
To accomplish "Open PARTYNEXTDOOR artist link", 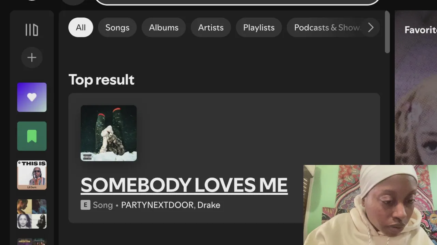I will coord(158,205).
